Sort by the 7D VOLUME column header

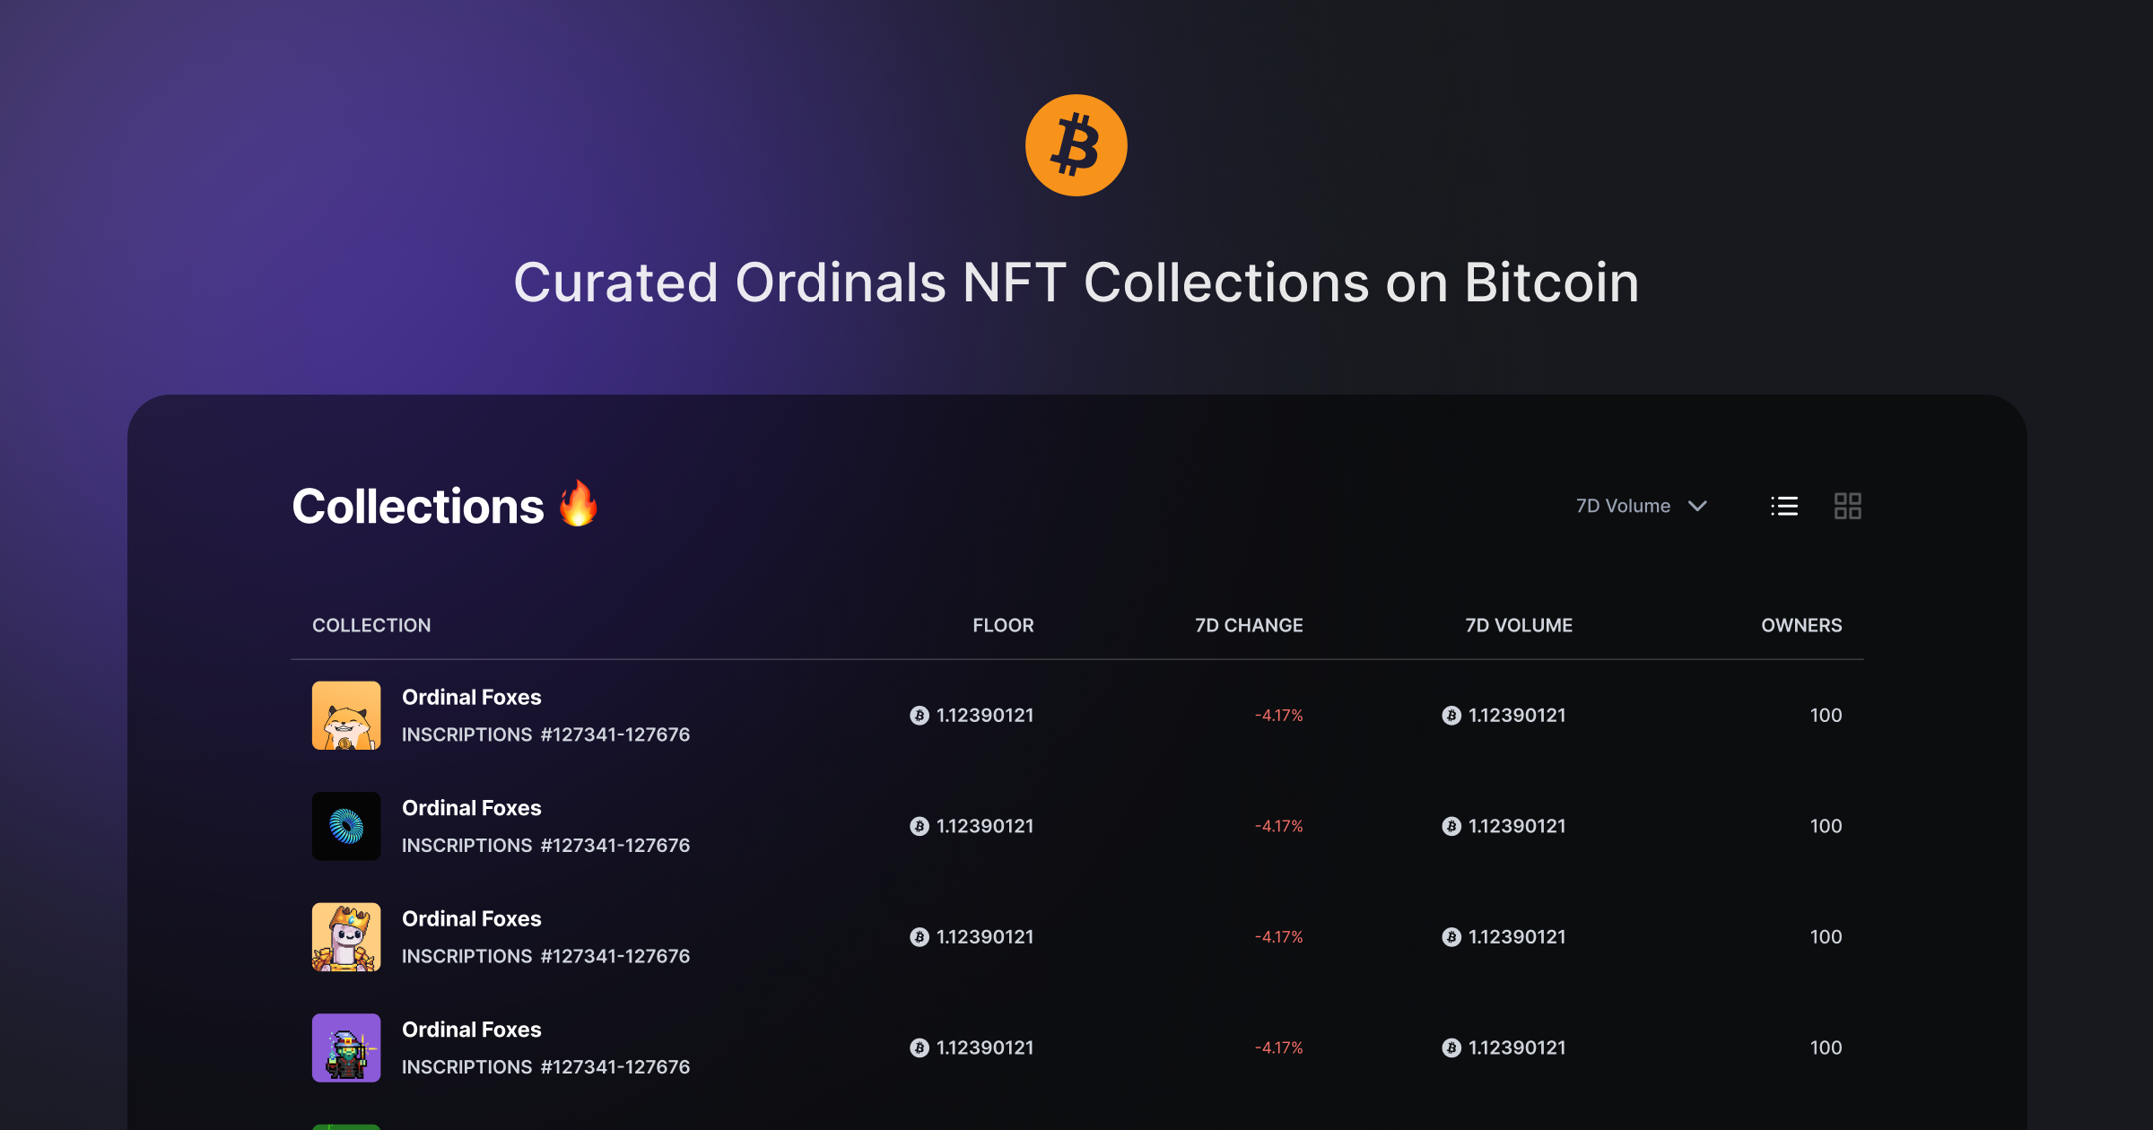pos(1519,625)
